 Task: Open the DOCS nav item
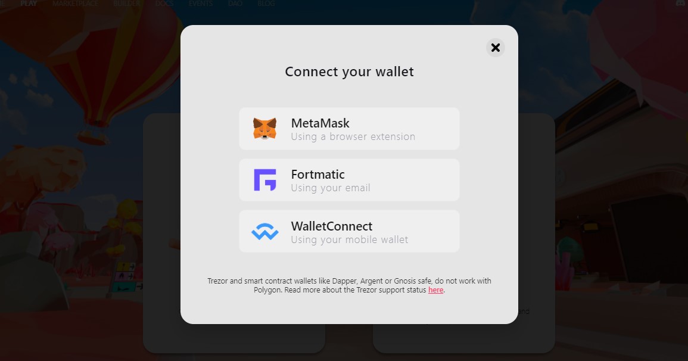164,3
